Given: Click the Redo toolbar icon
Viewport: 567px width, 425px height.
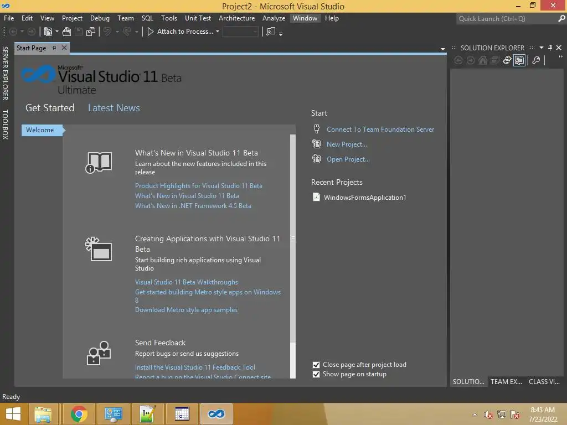Looking at the screenshot, I should pos(127,32).
